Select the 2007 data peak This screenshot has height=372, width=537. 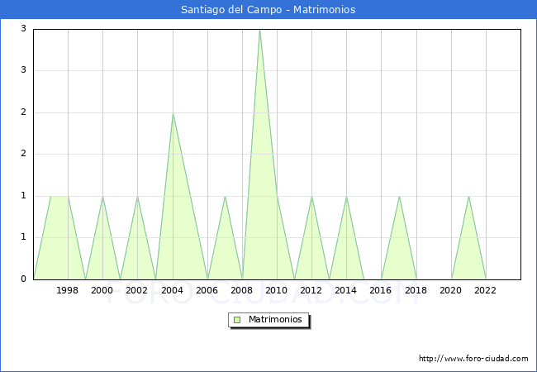click(x=225, y=197)
